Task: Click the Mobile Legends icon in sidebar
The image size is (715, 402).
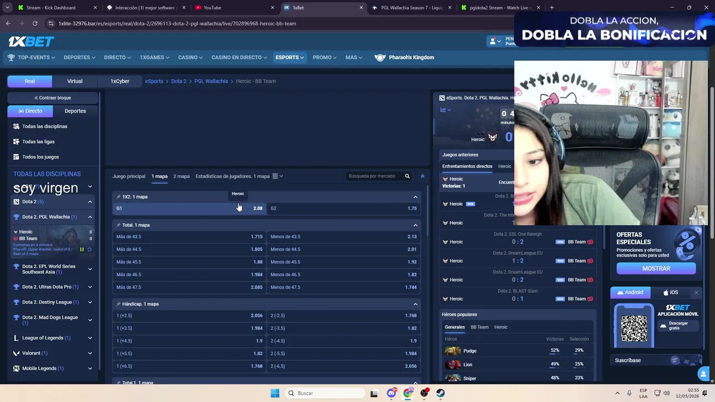Action: tap(16, 368)
